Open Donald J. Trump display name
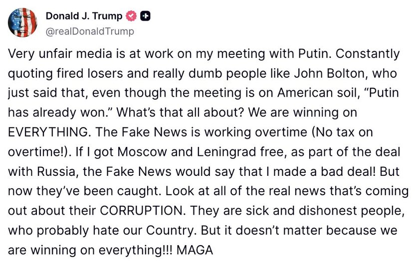419x264 pixels. click(84, 16)
